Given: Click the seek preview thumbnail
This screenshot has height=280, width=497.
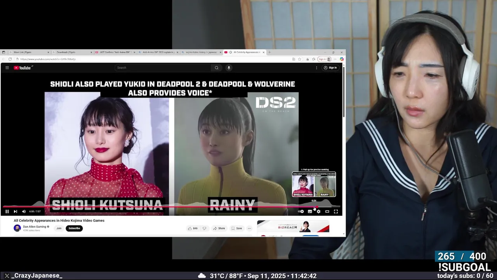Looking at the screenshot, I should (314, 184).
